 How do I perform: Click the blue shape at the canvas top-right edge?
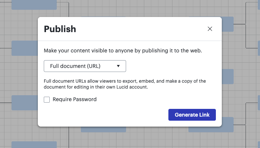(259, 7)
